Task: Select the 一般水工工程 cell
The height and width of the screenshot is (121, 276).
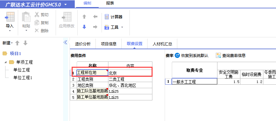Action: click(x=194, y=81)
